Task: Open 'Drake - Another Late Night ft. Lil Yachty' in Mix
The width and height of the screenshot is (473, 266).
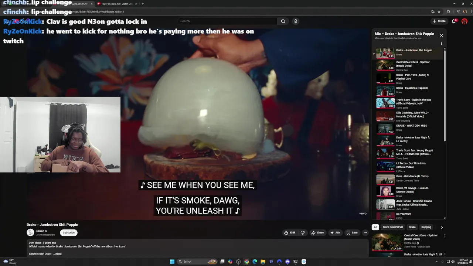Action: point(408,141)
